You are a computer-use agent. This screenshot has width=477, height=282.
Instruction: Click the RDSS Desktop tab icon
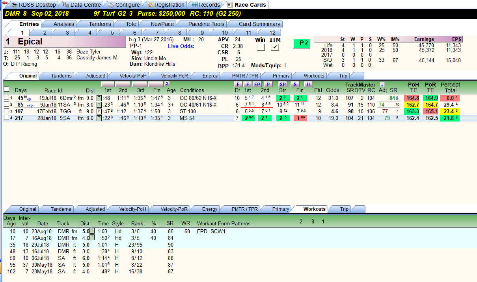(15, 5)
